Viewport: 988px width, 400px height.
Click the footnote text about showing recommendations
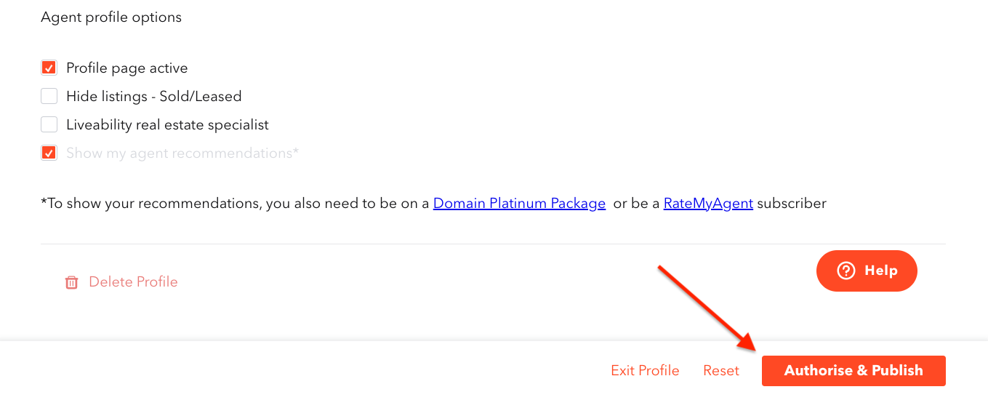[x=433, y=204]
